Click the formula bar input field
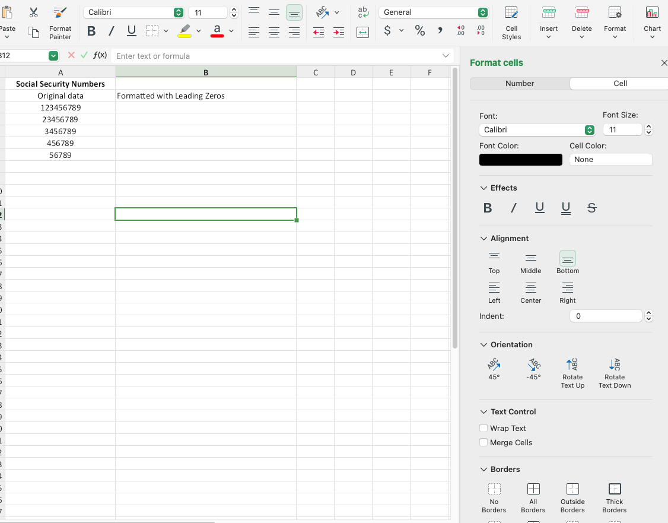Screen dimensions: 668x523 [276, 56]
